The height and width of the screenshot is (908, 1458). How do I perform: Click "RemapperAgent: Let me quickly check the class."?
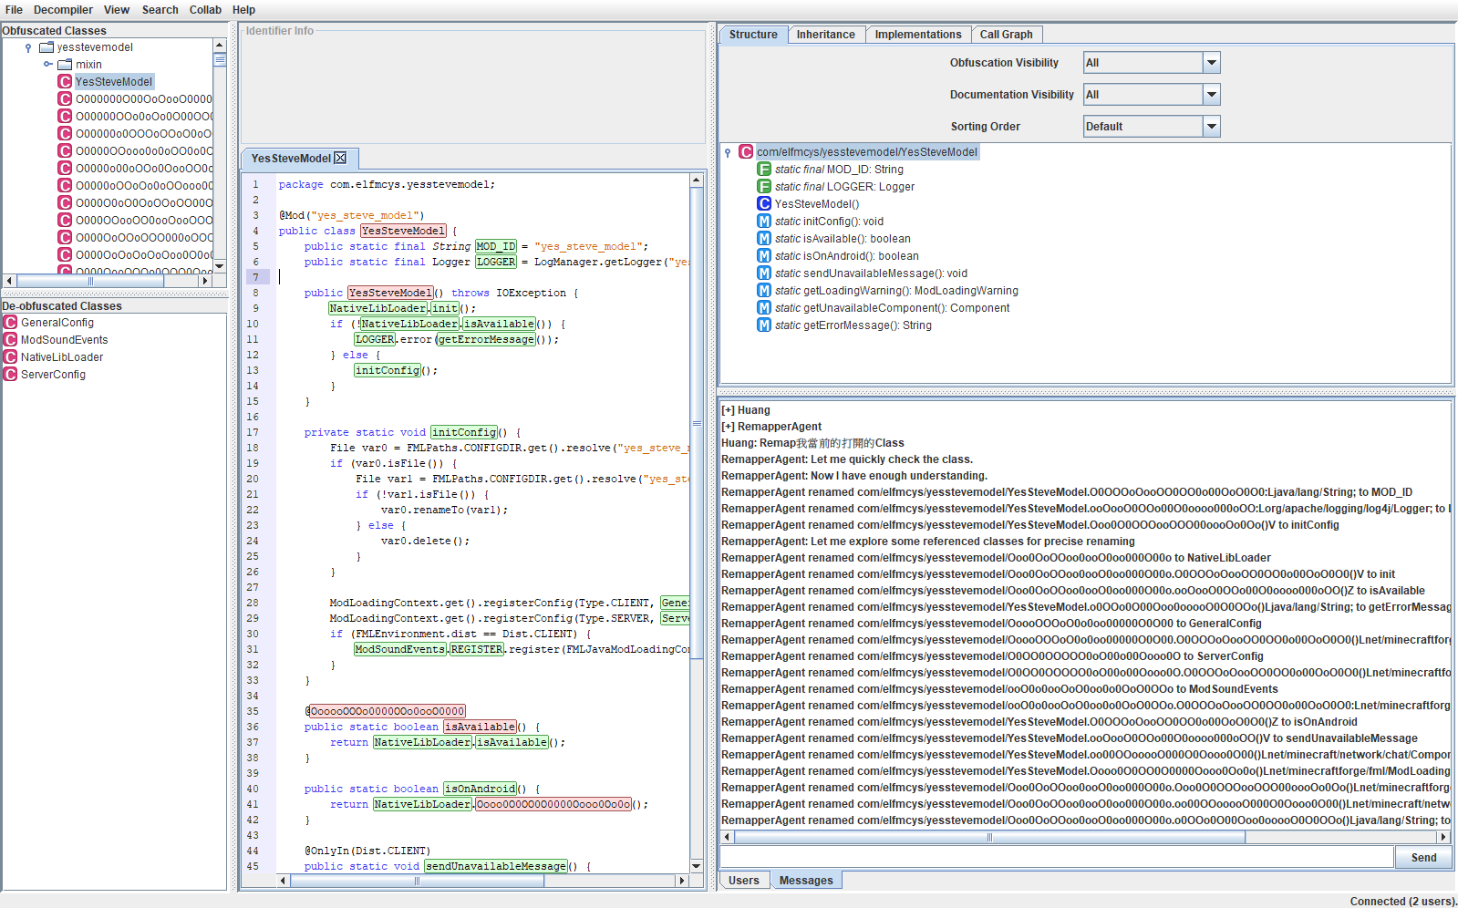point(847,459)
